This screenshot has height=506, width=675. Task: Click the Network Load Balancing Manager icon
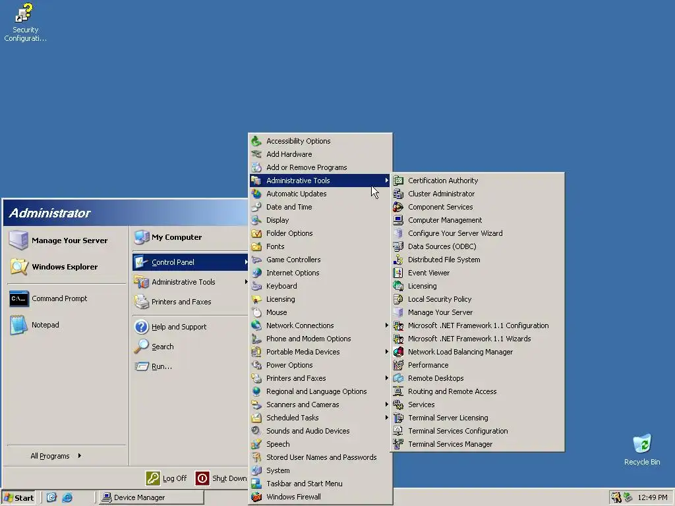click(398, 352)
